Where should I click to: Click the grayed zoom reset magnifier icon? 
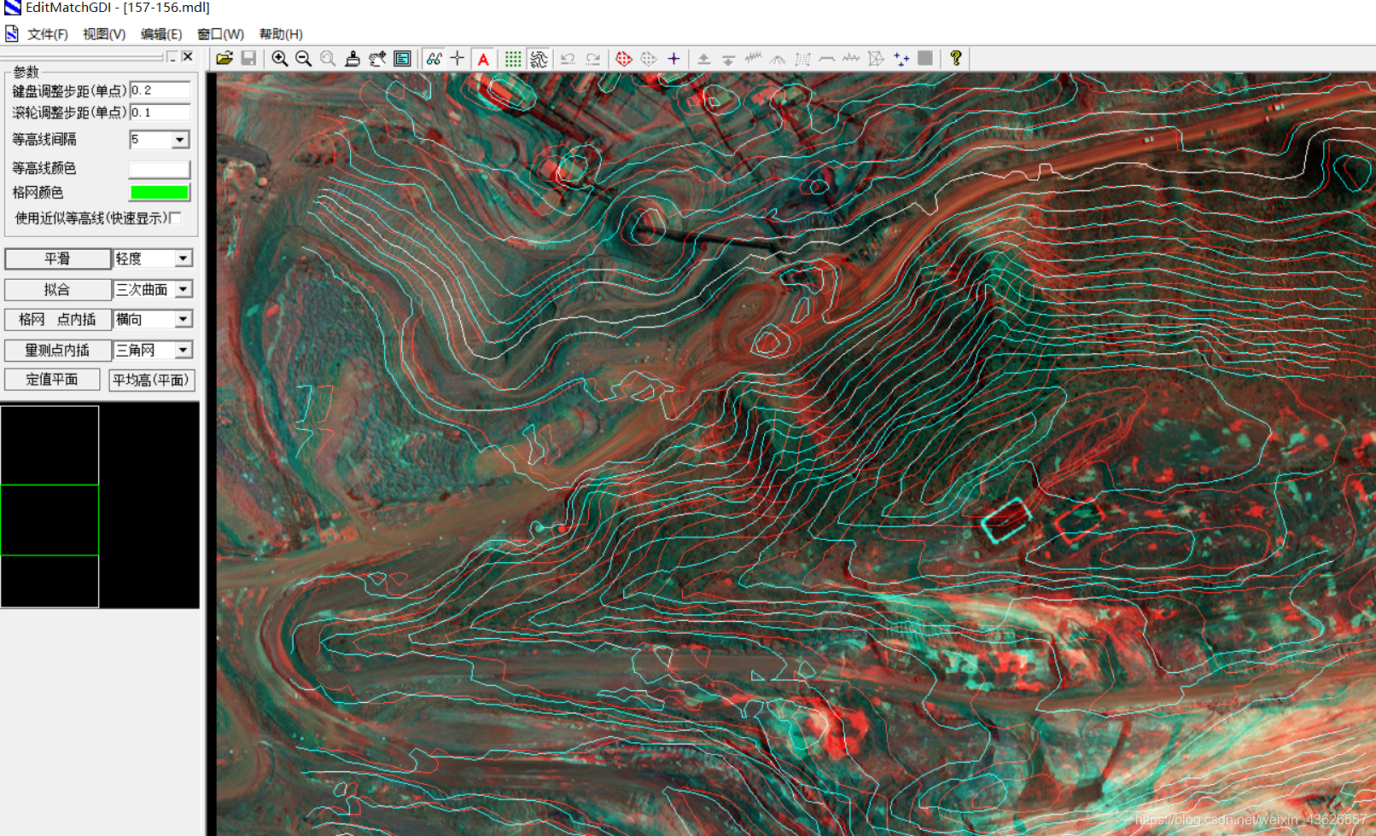[x=328, y=59]
